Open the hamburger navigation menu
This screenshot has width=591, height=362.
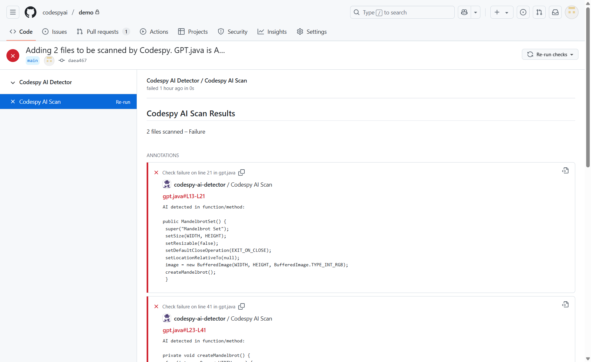click(13, 12)
